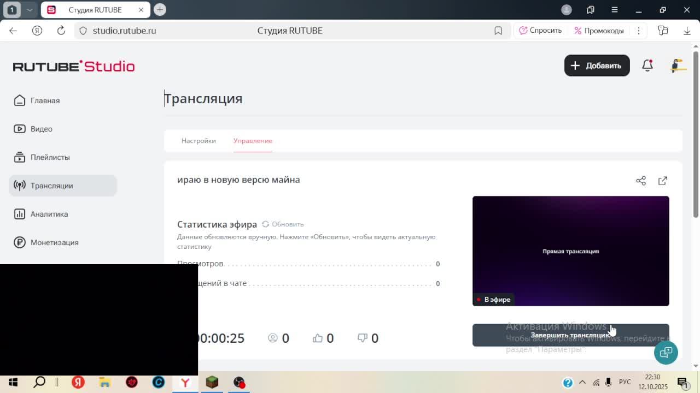The width and height of the screenshot is (700, 393).
Task: Open the Yandex home button in the toolbar
Action: coord(37,31)
